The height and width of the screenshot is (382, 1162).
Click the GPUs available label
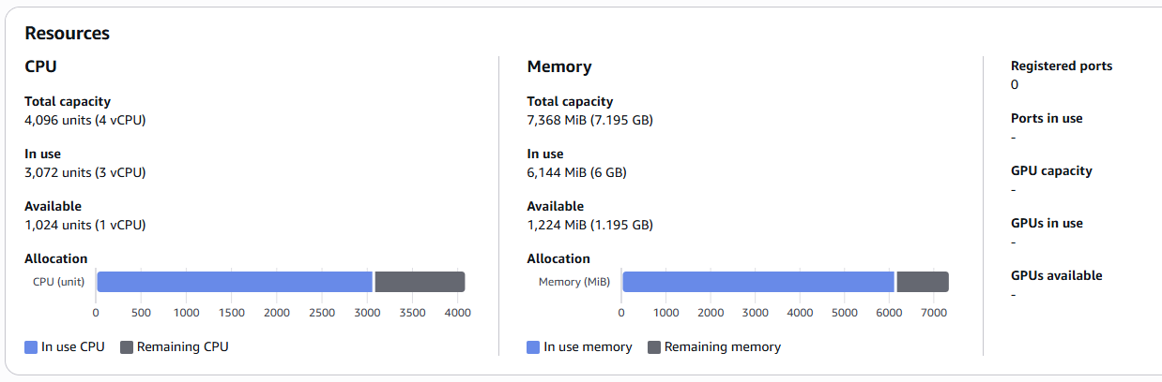click(x=1056, y=276)
